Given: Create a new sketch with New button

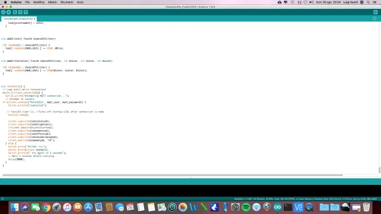Looking at the screenshot, I should [x=15, y=12].
